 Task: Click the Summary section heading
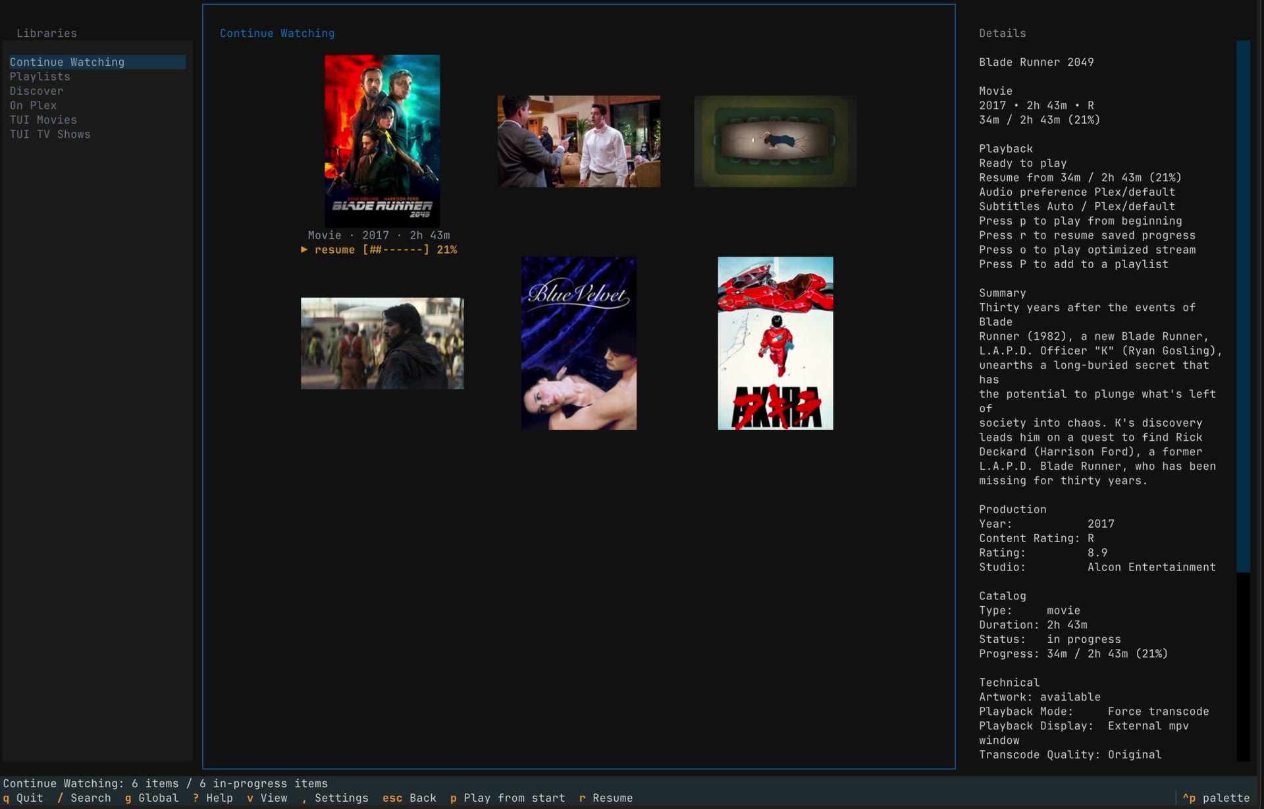coord(1002,293)
